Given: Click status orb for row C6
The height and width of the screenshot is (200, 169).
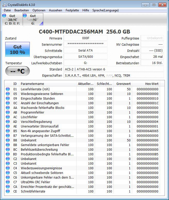Looking at the screenshot, I should point(8,177).
